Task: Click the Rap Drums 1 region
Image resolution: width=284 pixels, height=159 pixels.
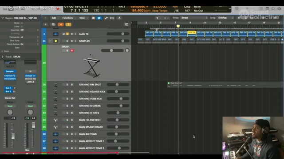Action: (x=225, y=85)
